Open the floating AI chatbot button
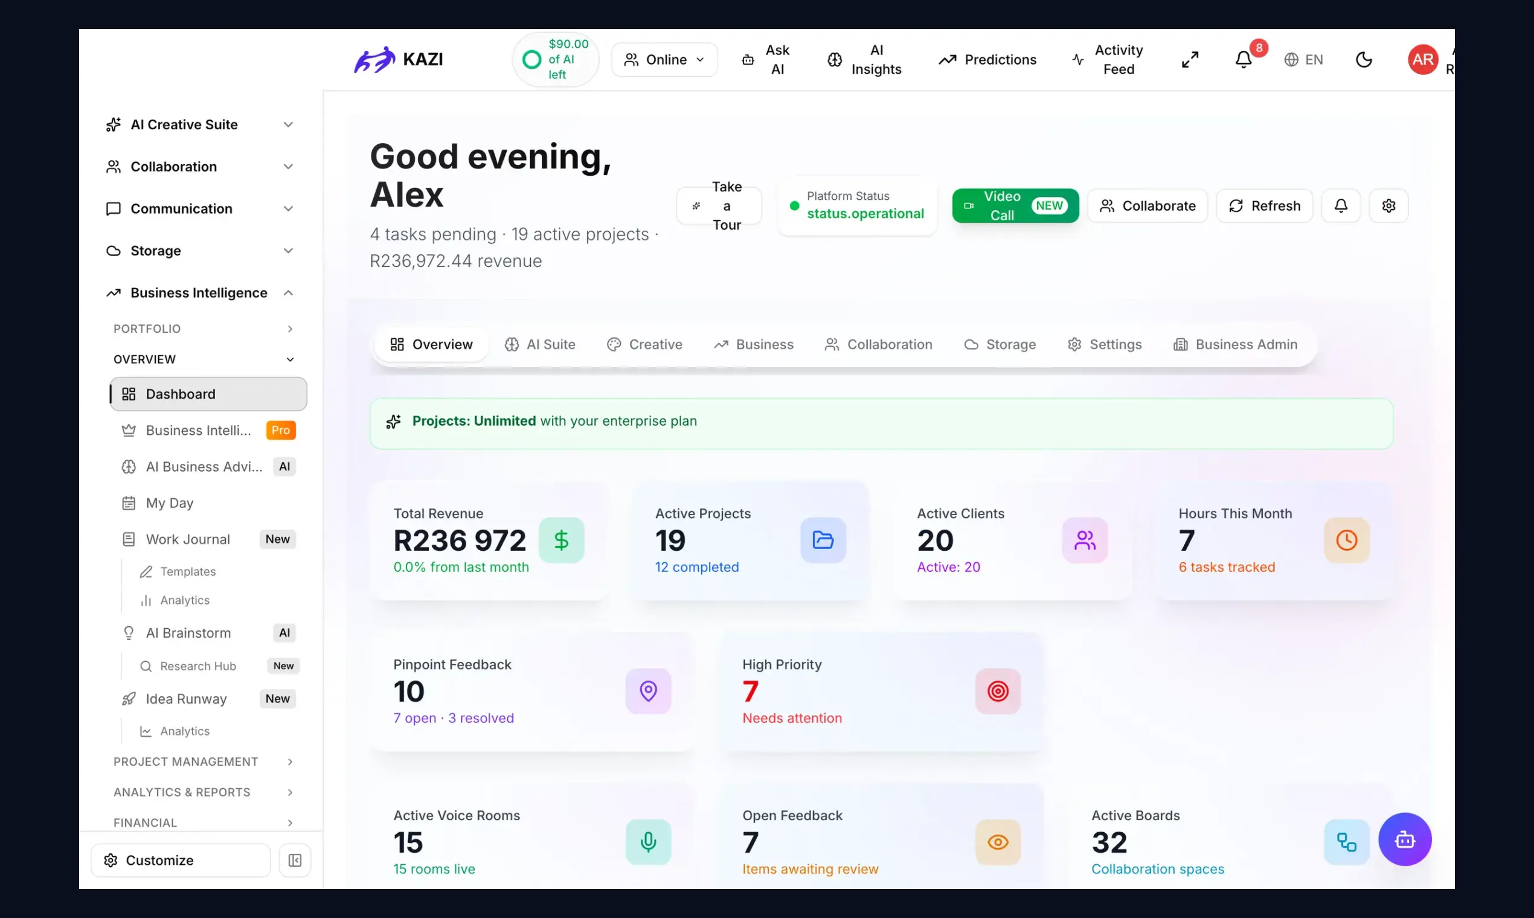The width and height of the screenshot is (1534, 918). (x=1405, y=839)
